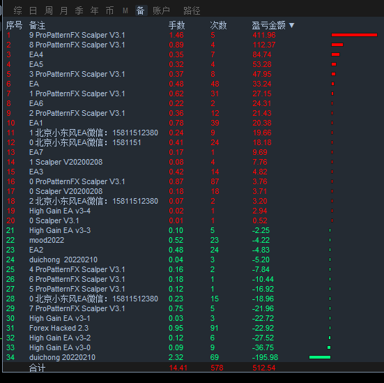Click the 411.96 profit value

coord(264,35)
